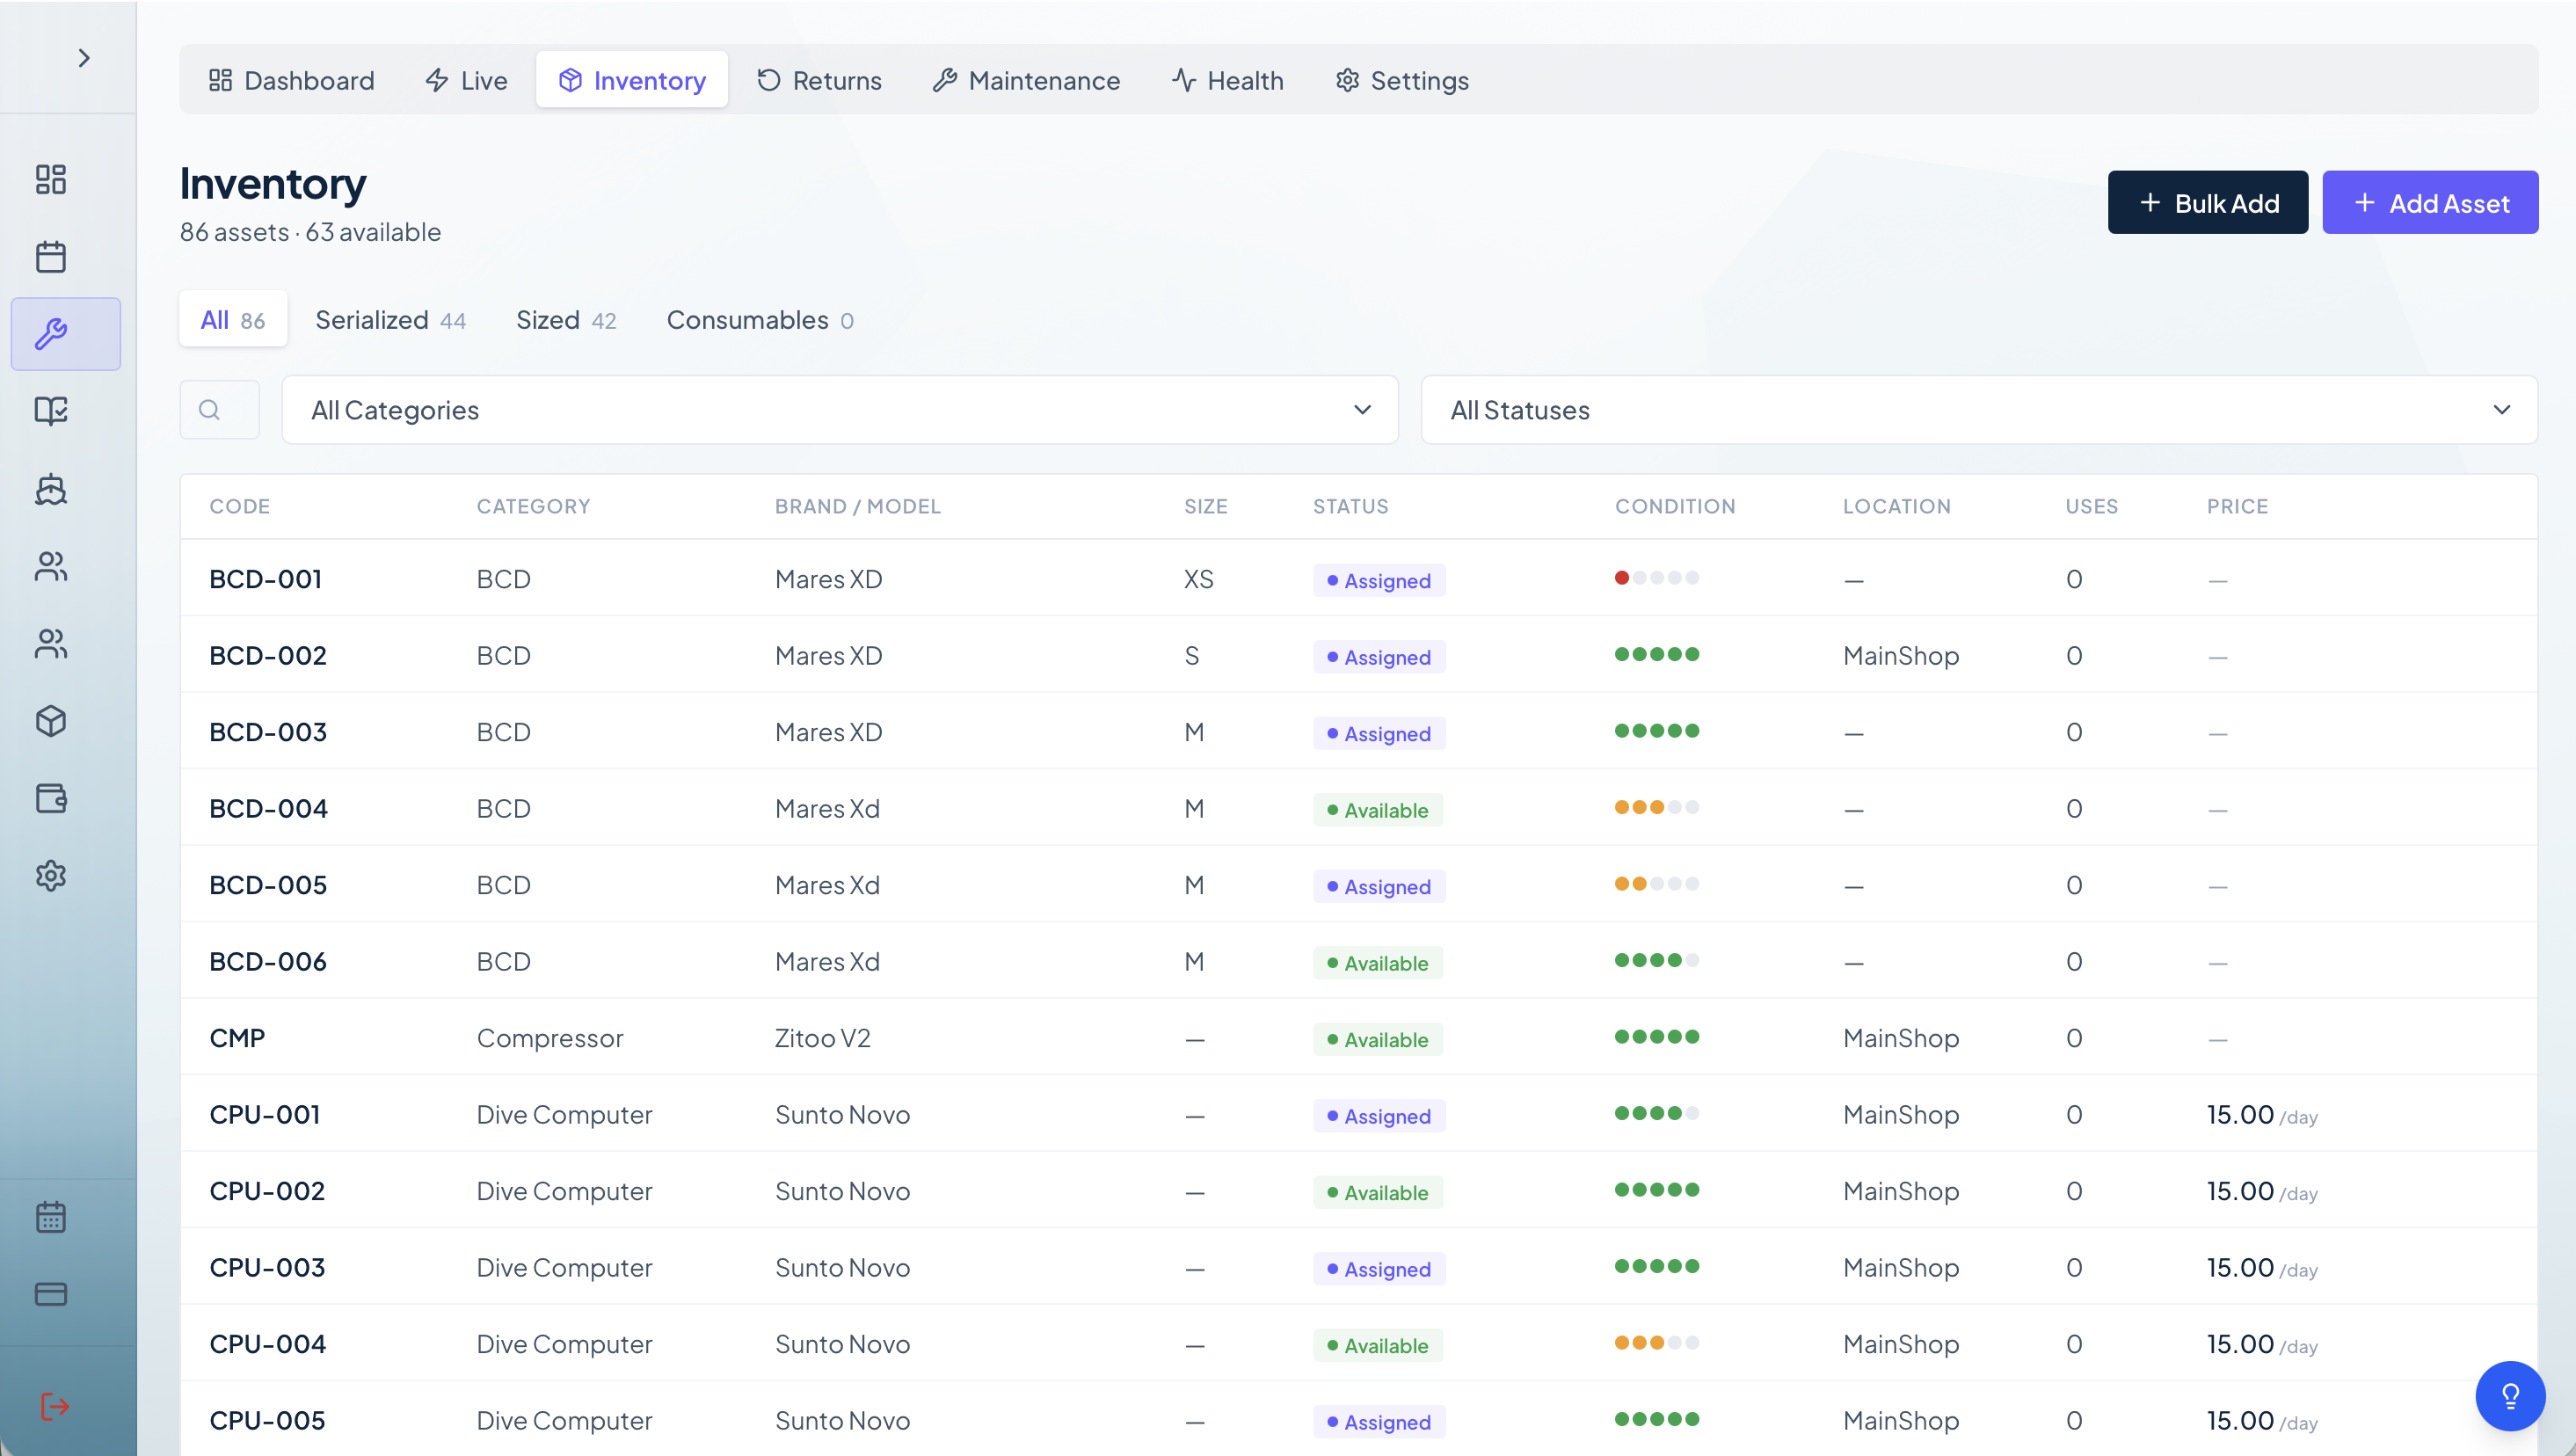Open the calendar icon in sidebar
2576x1456 pixels.
tap(51, 257)
